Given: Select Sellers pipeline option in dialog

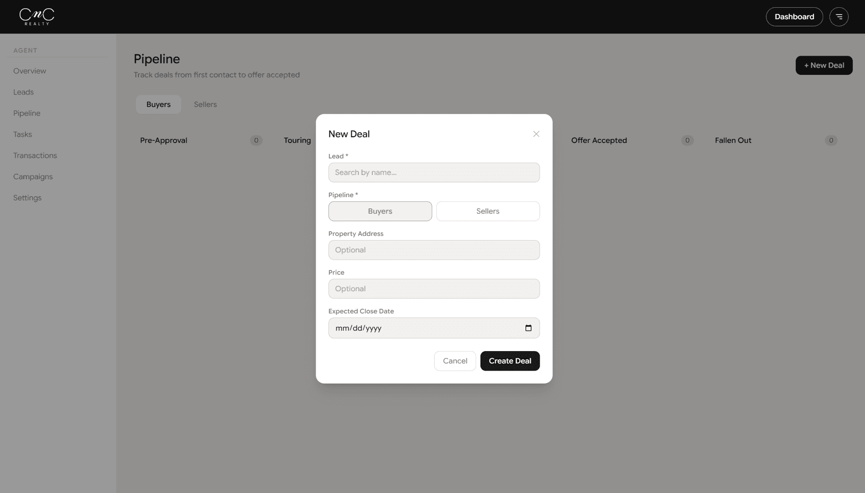Looking at the screenshot, I should tap(488, 211).
